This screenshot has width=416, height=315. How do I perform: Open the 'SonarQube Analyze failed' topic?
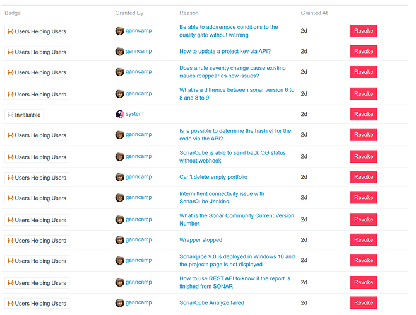point(211,303)
